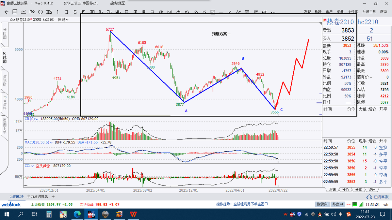Switch to the time-sharing line chart icon

24,12
